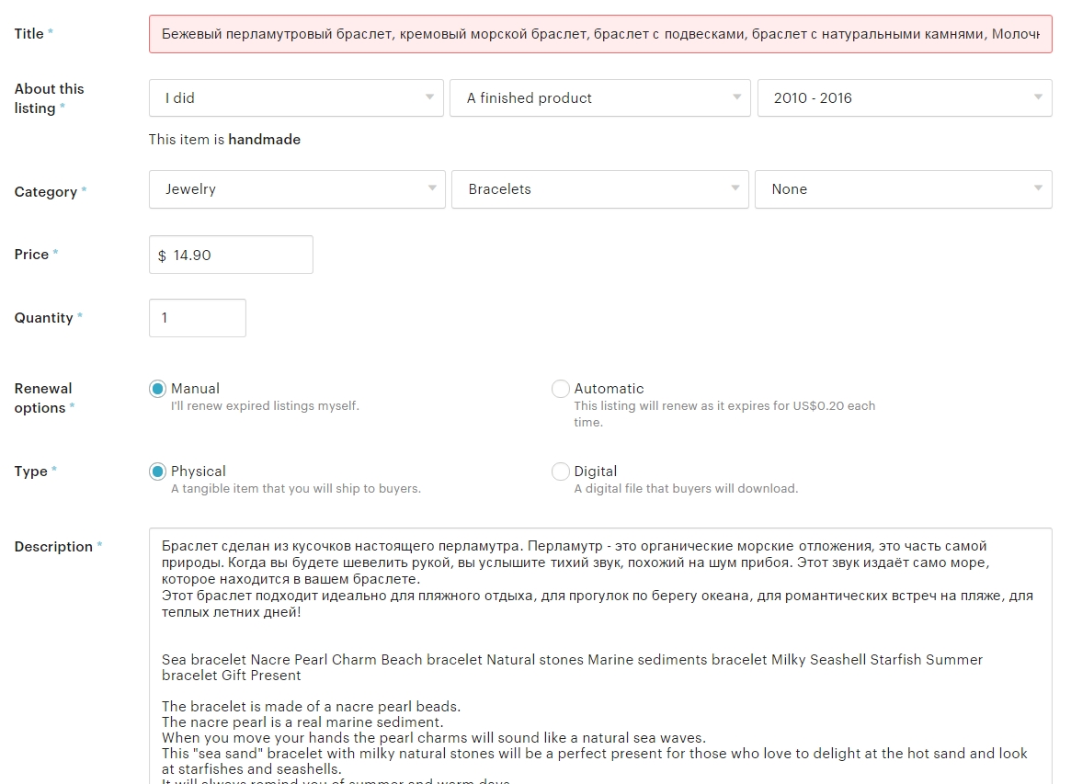This screenshot has width=1071, height=784.
Task: Click the Quantity input field
Action: tap(198, 318)
